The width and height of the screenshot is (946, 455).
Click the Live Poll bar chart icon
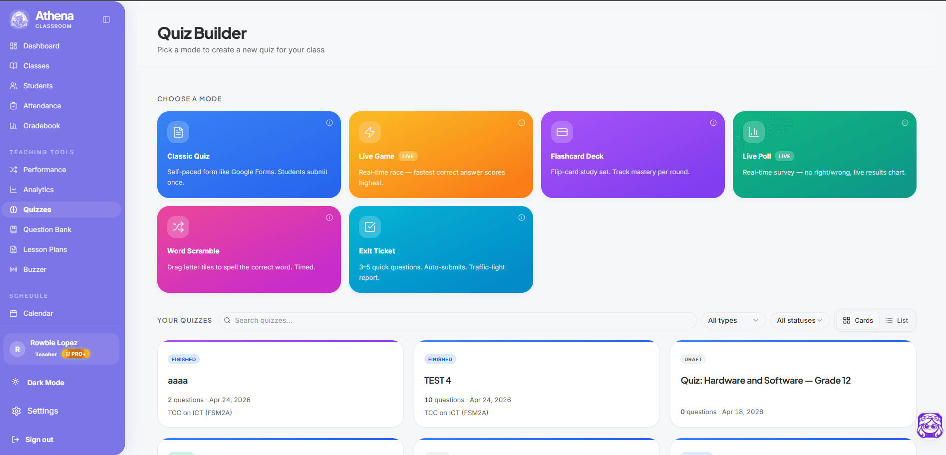pyautogui.click(x=754, y=132)
